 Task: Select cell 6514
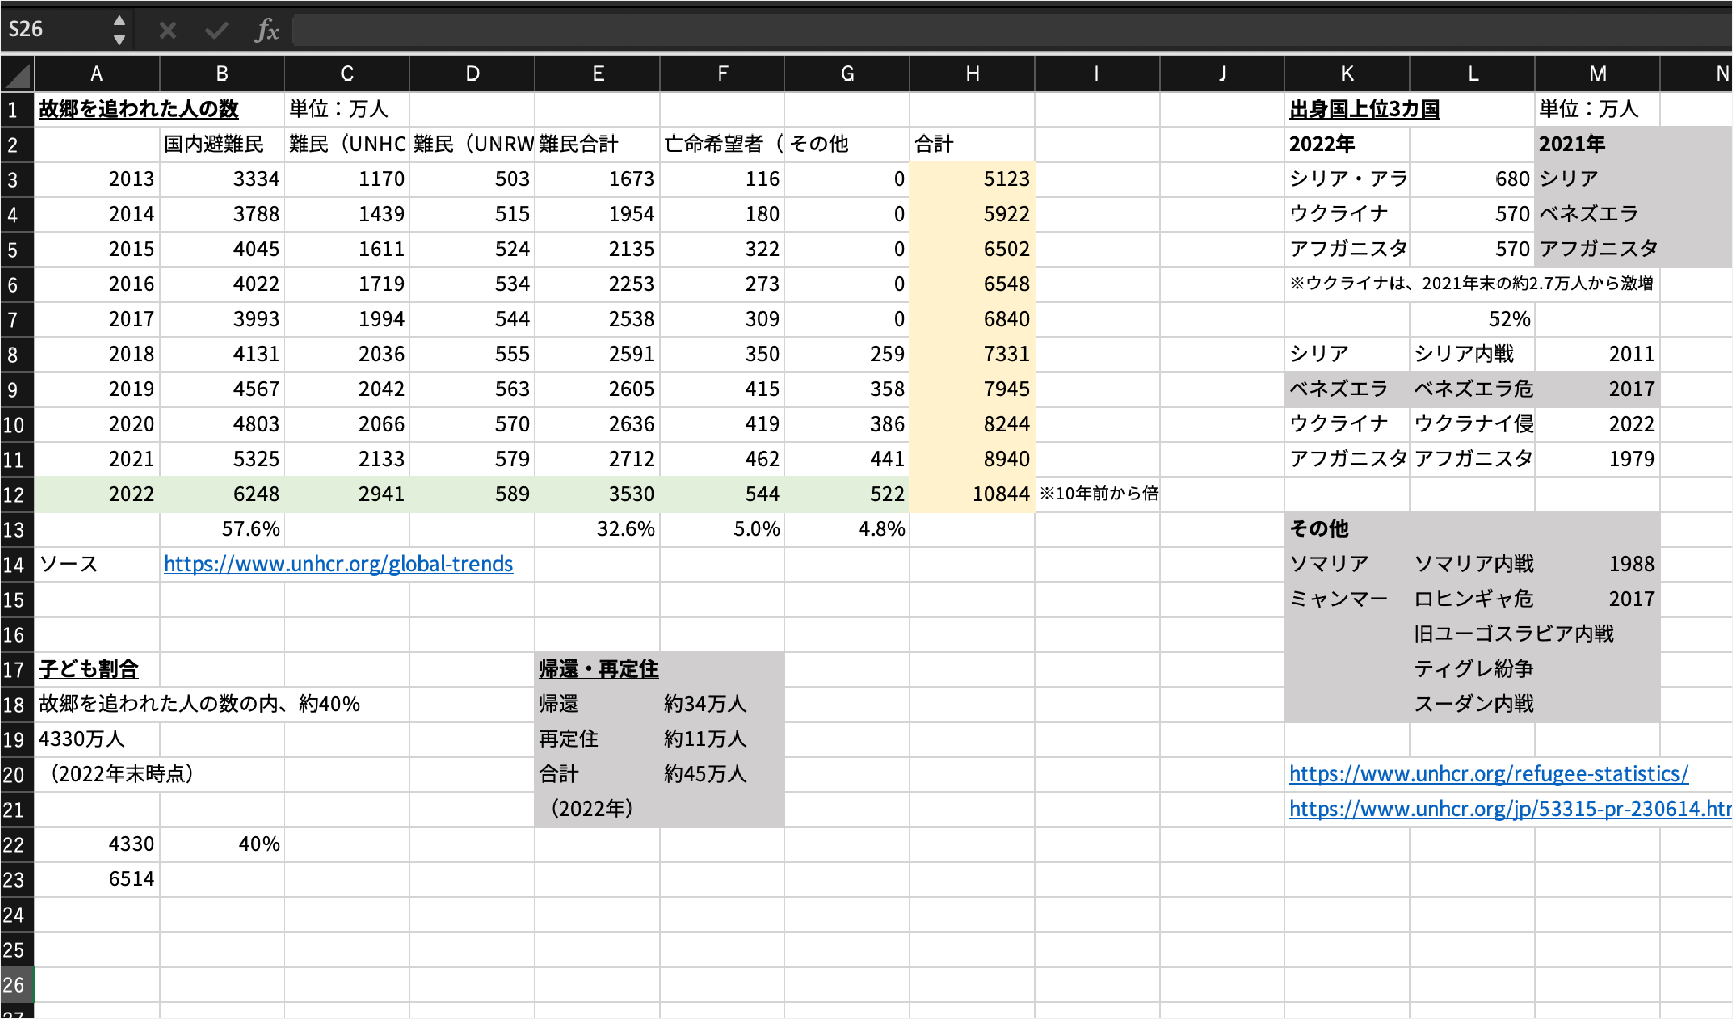tap(97, 879)
